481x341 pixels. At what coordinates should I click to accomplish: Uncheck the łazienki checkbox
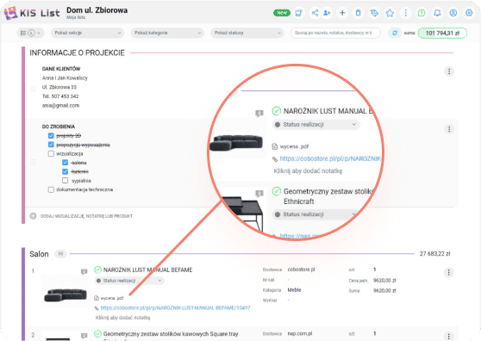pyautogui.click(x=65, y=171)
